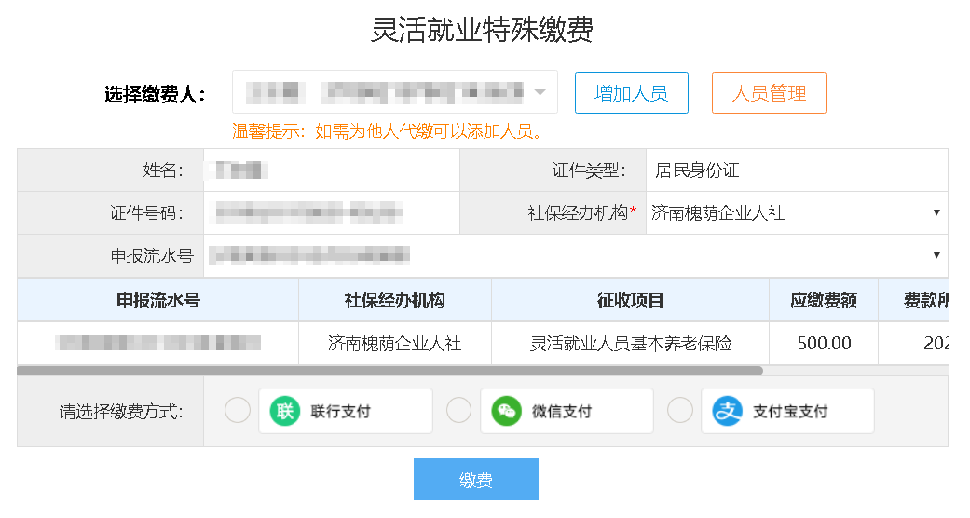Select the 微信支付 radio button
Screen dimensions: 970x518
click(459, 410)
